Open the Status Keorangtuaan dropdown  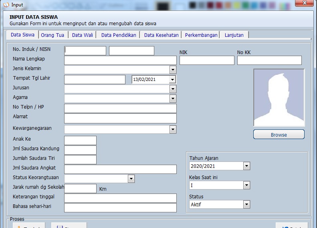coord(131,179)
